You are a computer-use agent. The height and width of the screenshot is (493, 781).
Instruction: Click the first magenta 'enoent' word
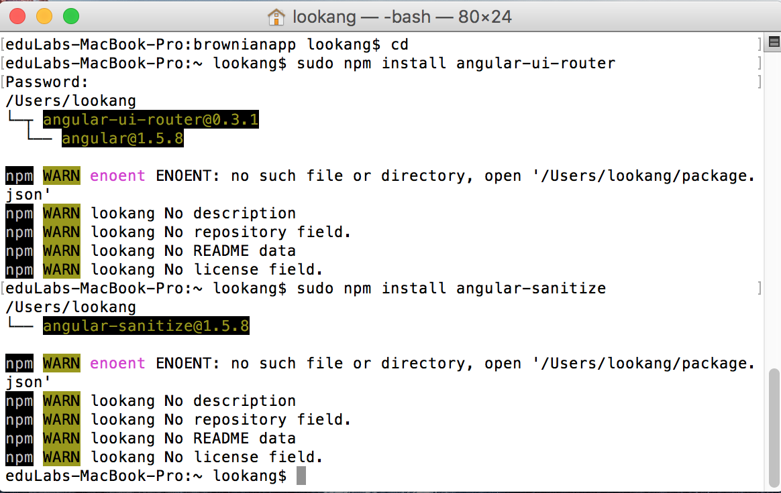click(x=117, y=176)
